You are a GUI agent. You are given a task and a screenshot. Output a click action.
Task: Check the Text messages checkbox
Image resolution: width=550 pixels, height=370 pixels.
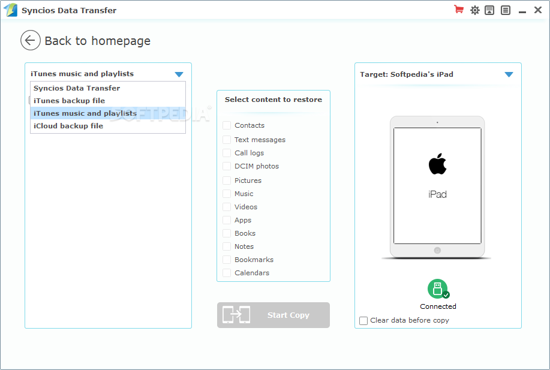click(x=227, y=140)
